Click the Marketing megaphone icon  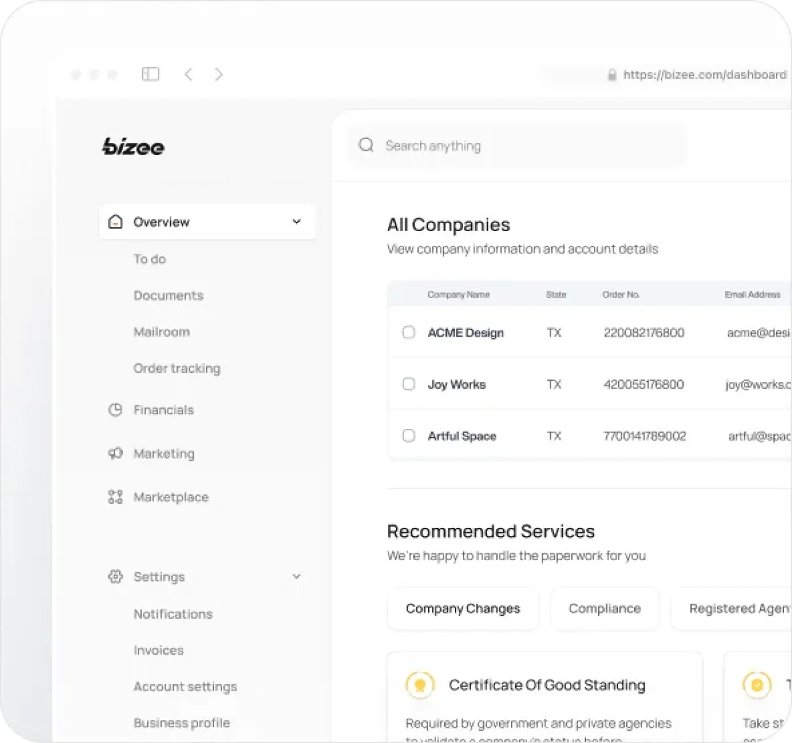tap(115, 453)
